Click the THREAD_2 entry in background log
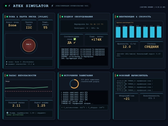168x126 pixels. click(135, 85)
